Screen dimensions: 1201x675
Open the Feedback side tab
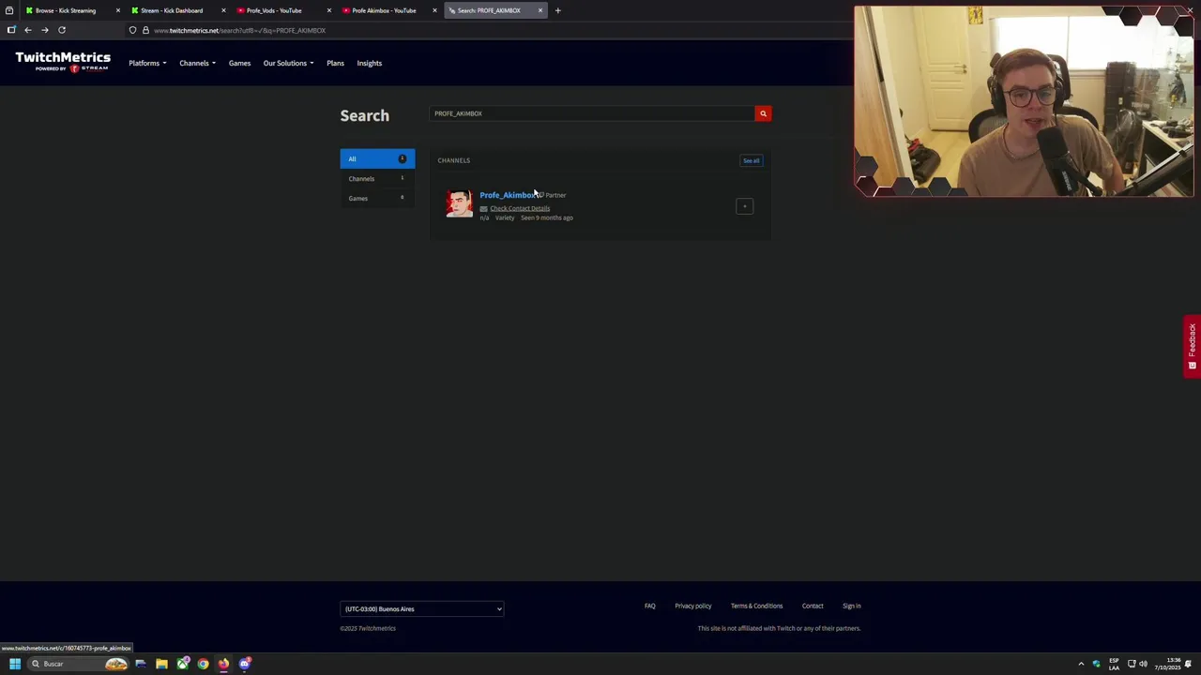(1192, 346)
